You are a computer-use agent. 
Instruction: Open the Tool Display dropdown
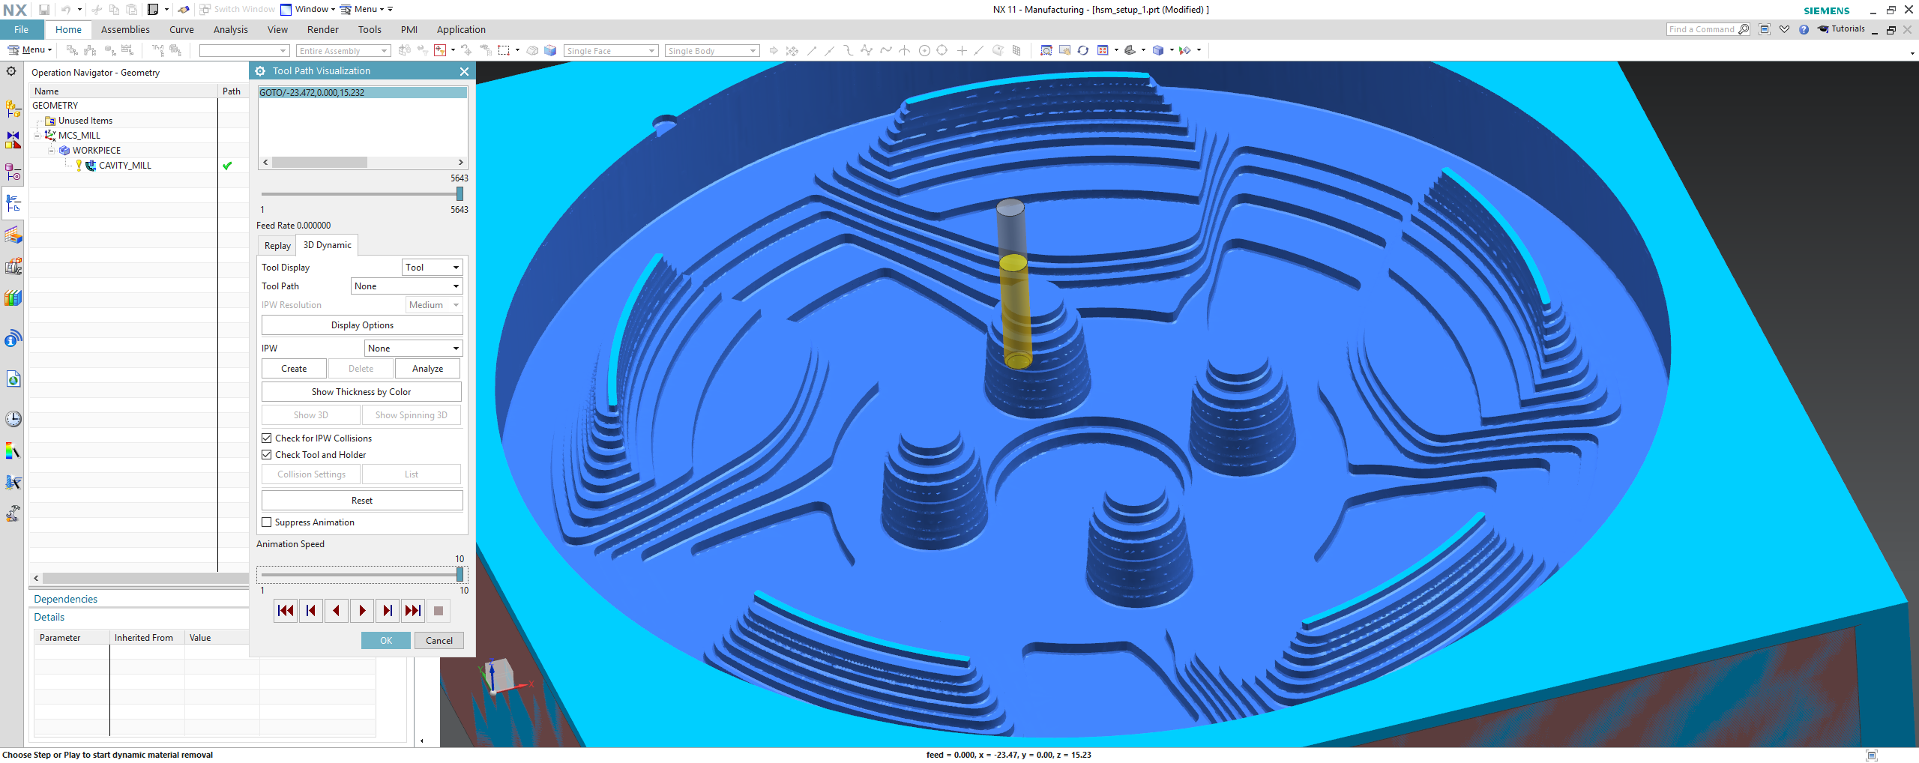433,268
